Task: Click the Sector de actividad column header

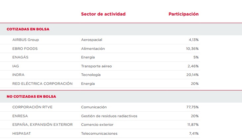Action: point(103,14)
